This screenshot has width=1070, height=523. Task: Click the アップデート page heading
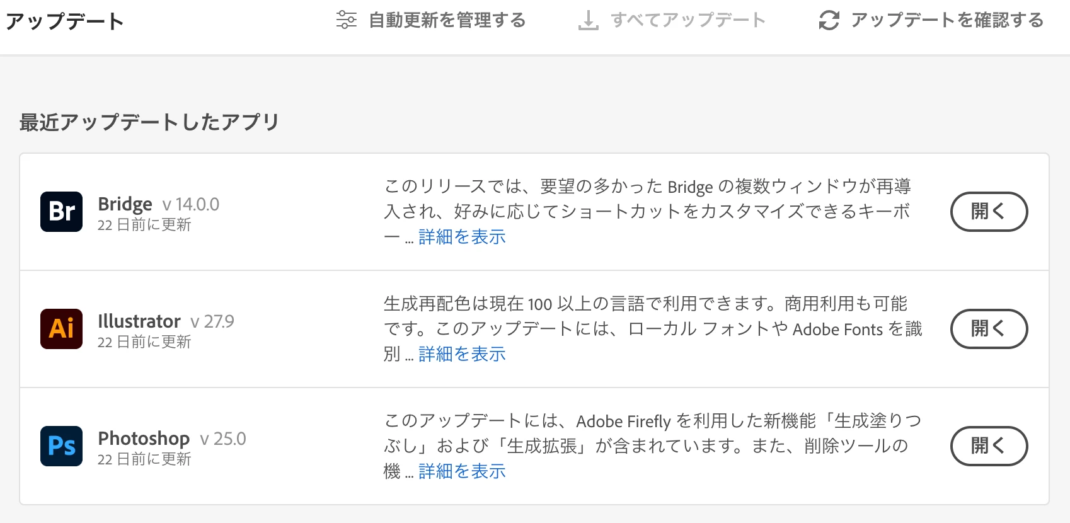click(65, 21)
